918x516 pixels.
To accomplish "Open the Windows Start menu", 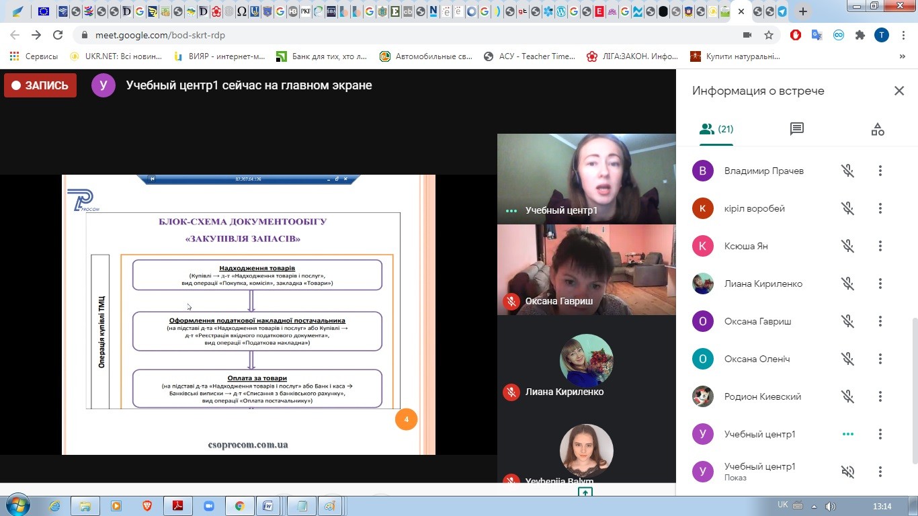I will [x=17, y=505].
